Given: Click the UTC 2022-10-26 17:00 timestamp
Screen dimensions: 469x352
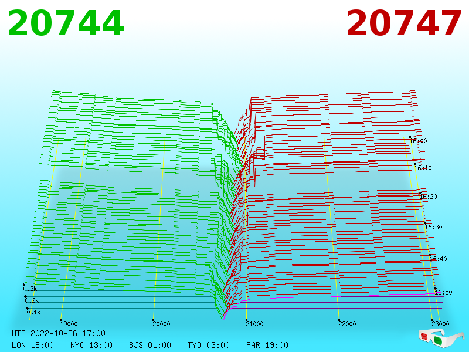Looking at the screenshot, I should [59, 333].
